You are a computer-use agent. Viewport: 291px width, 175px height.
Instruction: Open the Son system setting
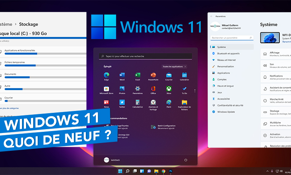pos(276,66)
